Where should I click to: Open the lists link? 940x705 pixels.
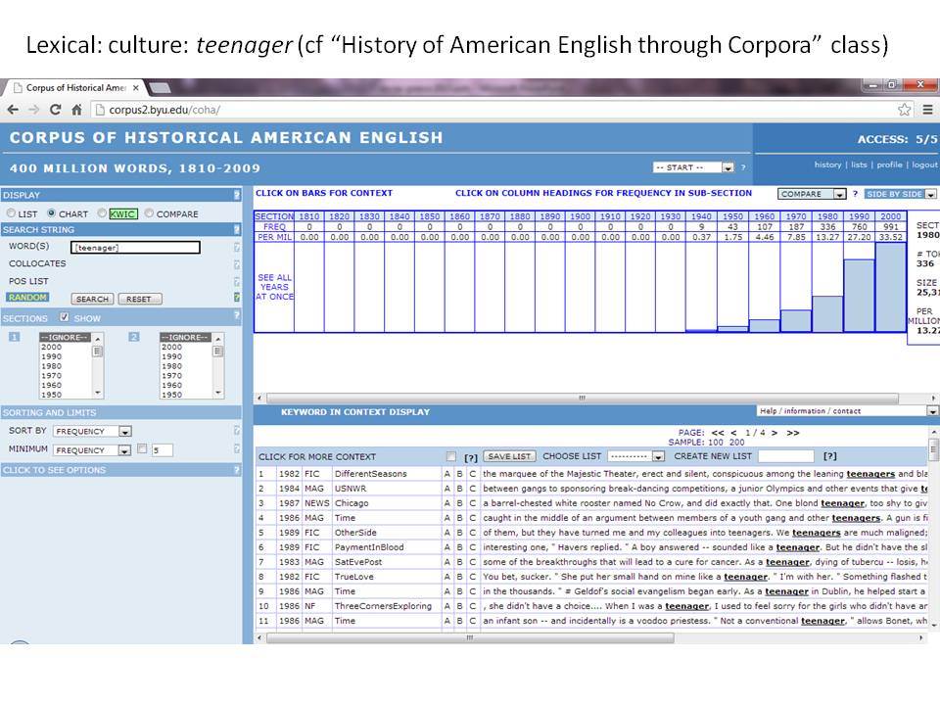(859, 164)
